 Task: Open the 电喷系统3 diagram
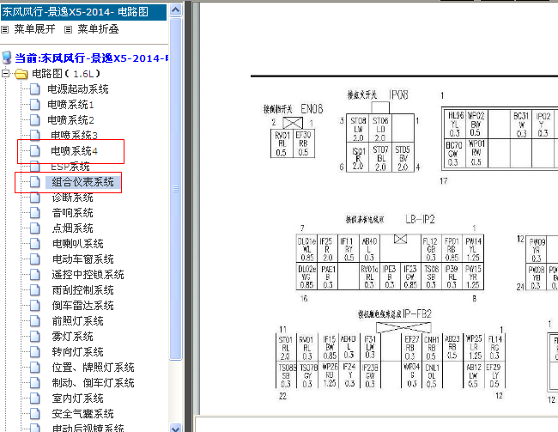(74, 136)
